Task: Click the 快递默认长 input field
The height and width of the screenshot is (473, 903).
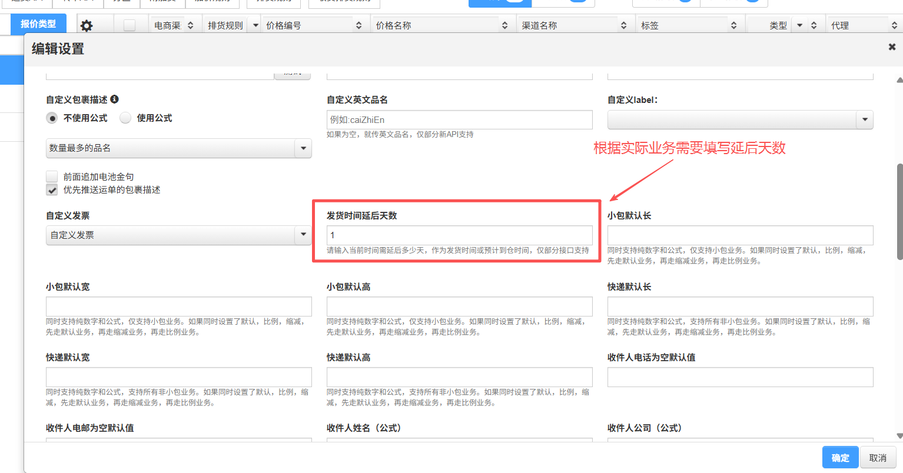Action: click(x=741, y=307)
